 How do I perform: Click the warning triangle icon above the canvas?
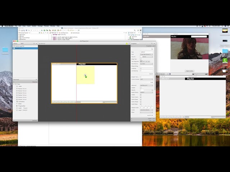(x=127, y=44)
